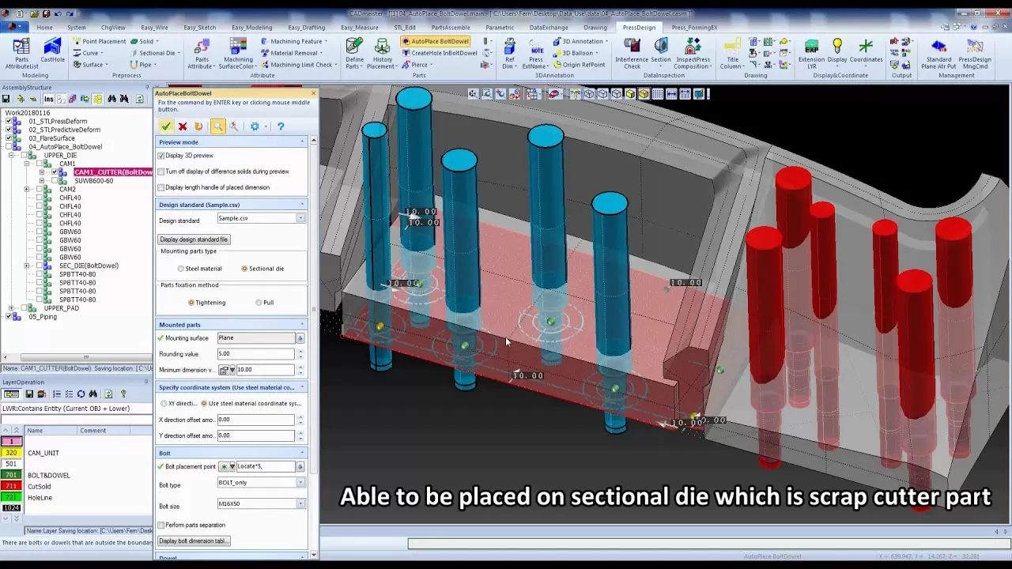Open the STL_Edit ribbon tab
This screenshot has height=569, width=1012.
[x=405, y=28]
